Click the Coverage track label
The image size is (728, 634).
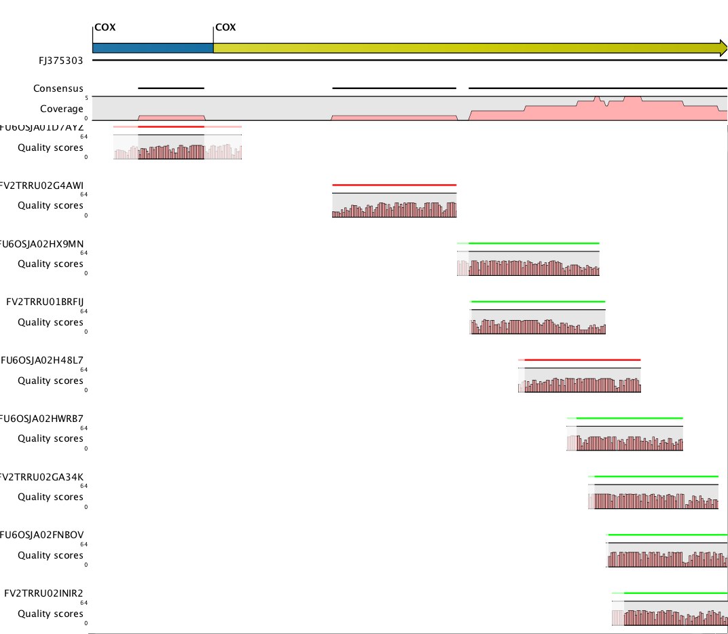click(x=61, y=109)
